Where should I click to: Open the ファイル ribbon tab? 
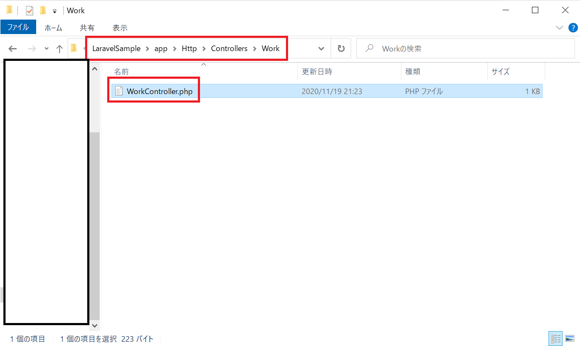click(x=18, y=27)
